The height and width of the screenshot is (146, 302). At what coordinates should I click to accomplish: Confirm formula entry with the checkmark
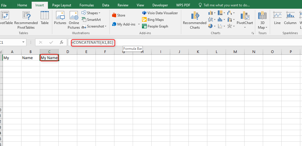(51, 43)
